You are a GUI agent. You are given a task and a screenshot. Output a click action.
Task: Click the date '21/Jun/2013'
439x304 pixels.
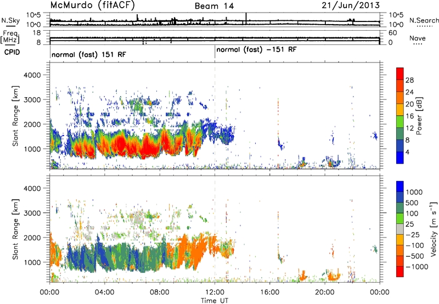pos(351,5)
